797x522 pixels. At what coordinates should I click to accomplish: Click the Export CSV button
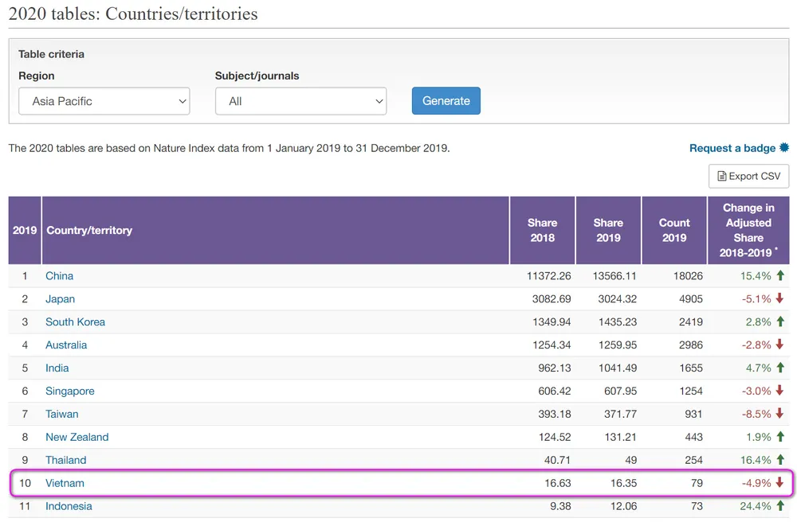pos(748,176)
